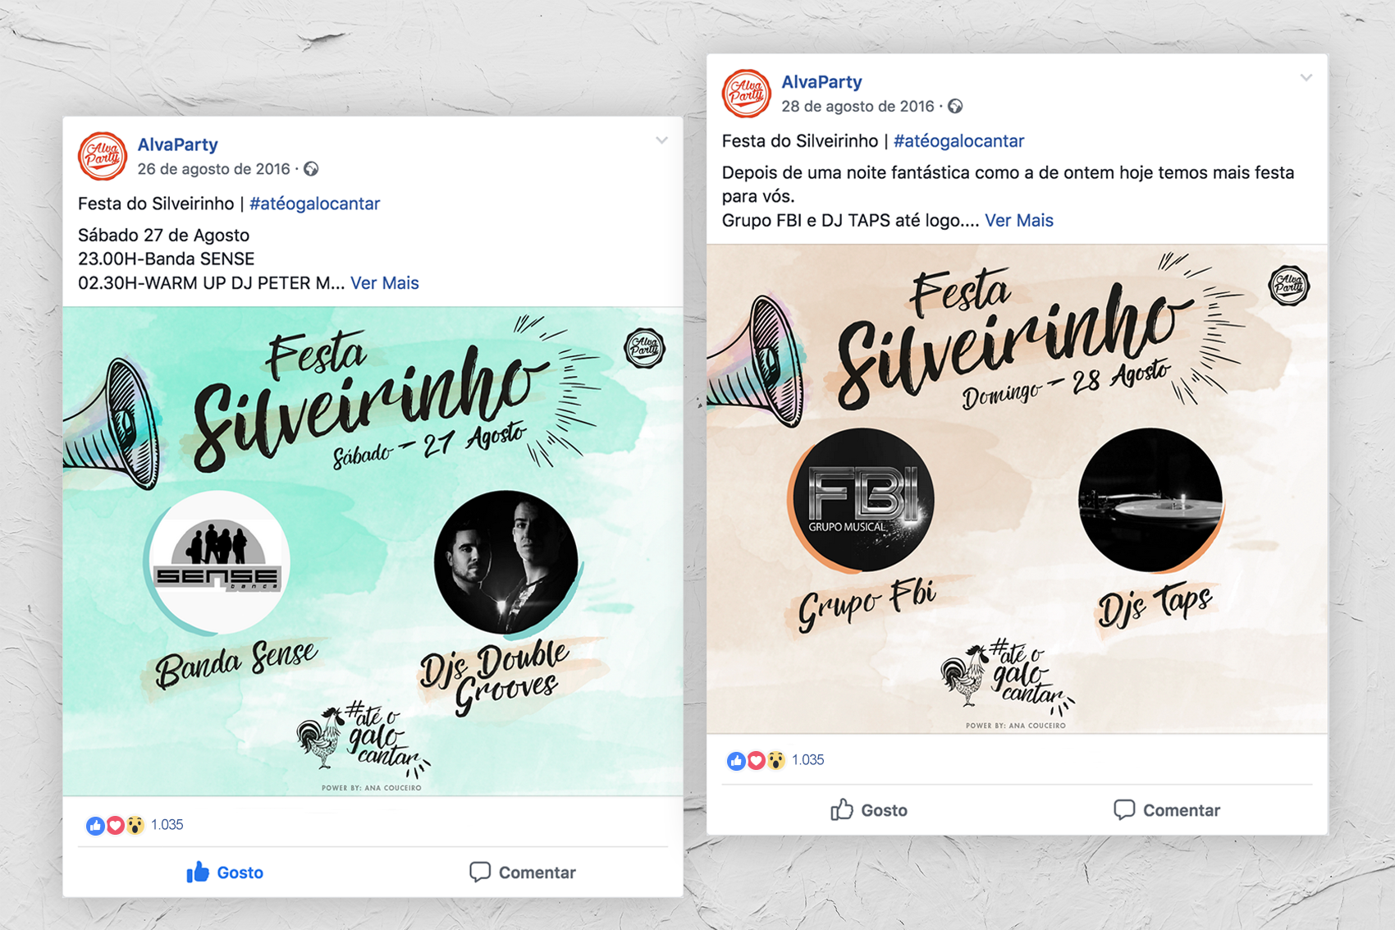Image resolution: width=1395 pixels, height=930 pixels.
Task: Click the public globe icon beside 26 de agosto
Action: pyautogui.click(x=311, y=169)
